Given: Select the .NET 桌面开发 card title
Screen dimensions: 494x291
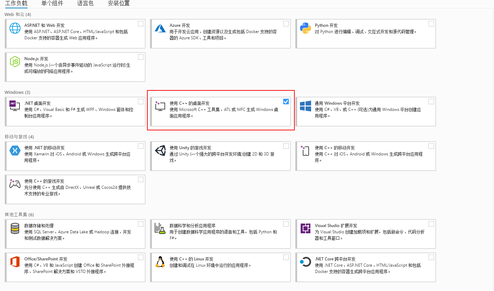Looking at the screenshot, I should click(38, 103).
